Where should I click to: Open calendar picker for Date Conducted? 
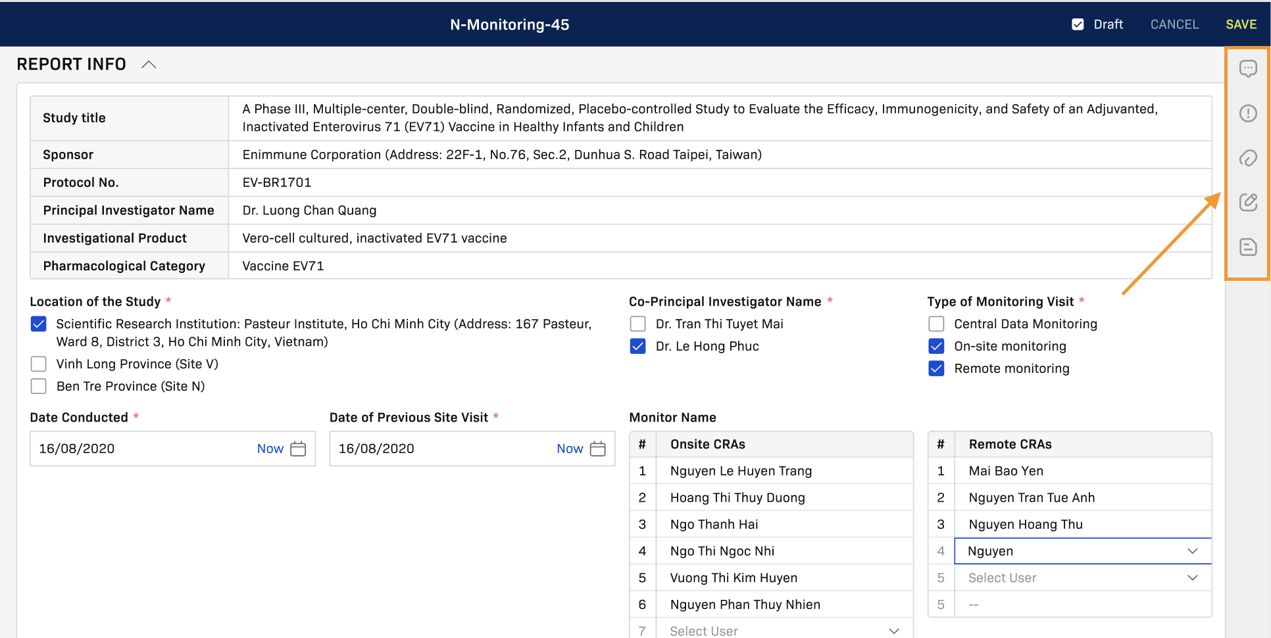298,449
